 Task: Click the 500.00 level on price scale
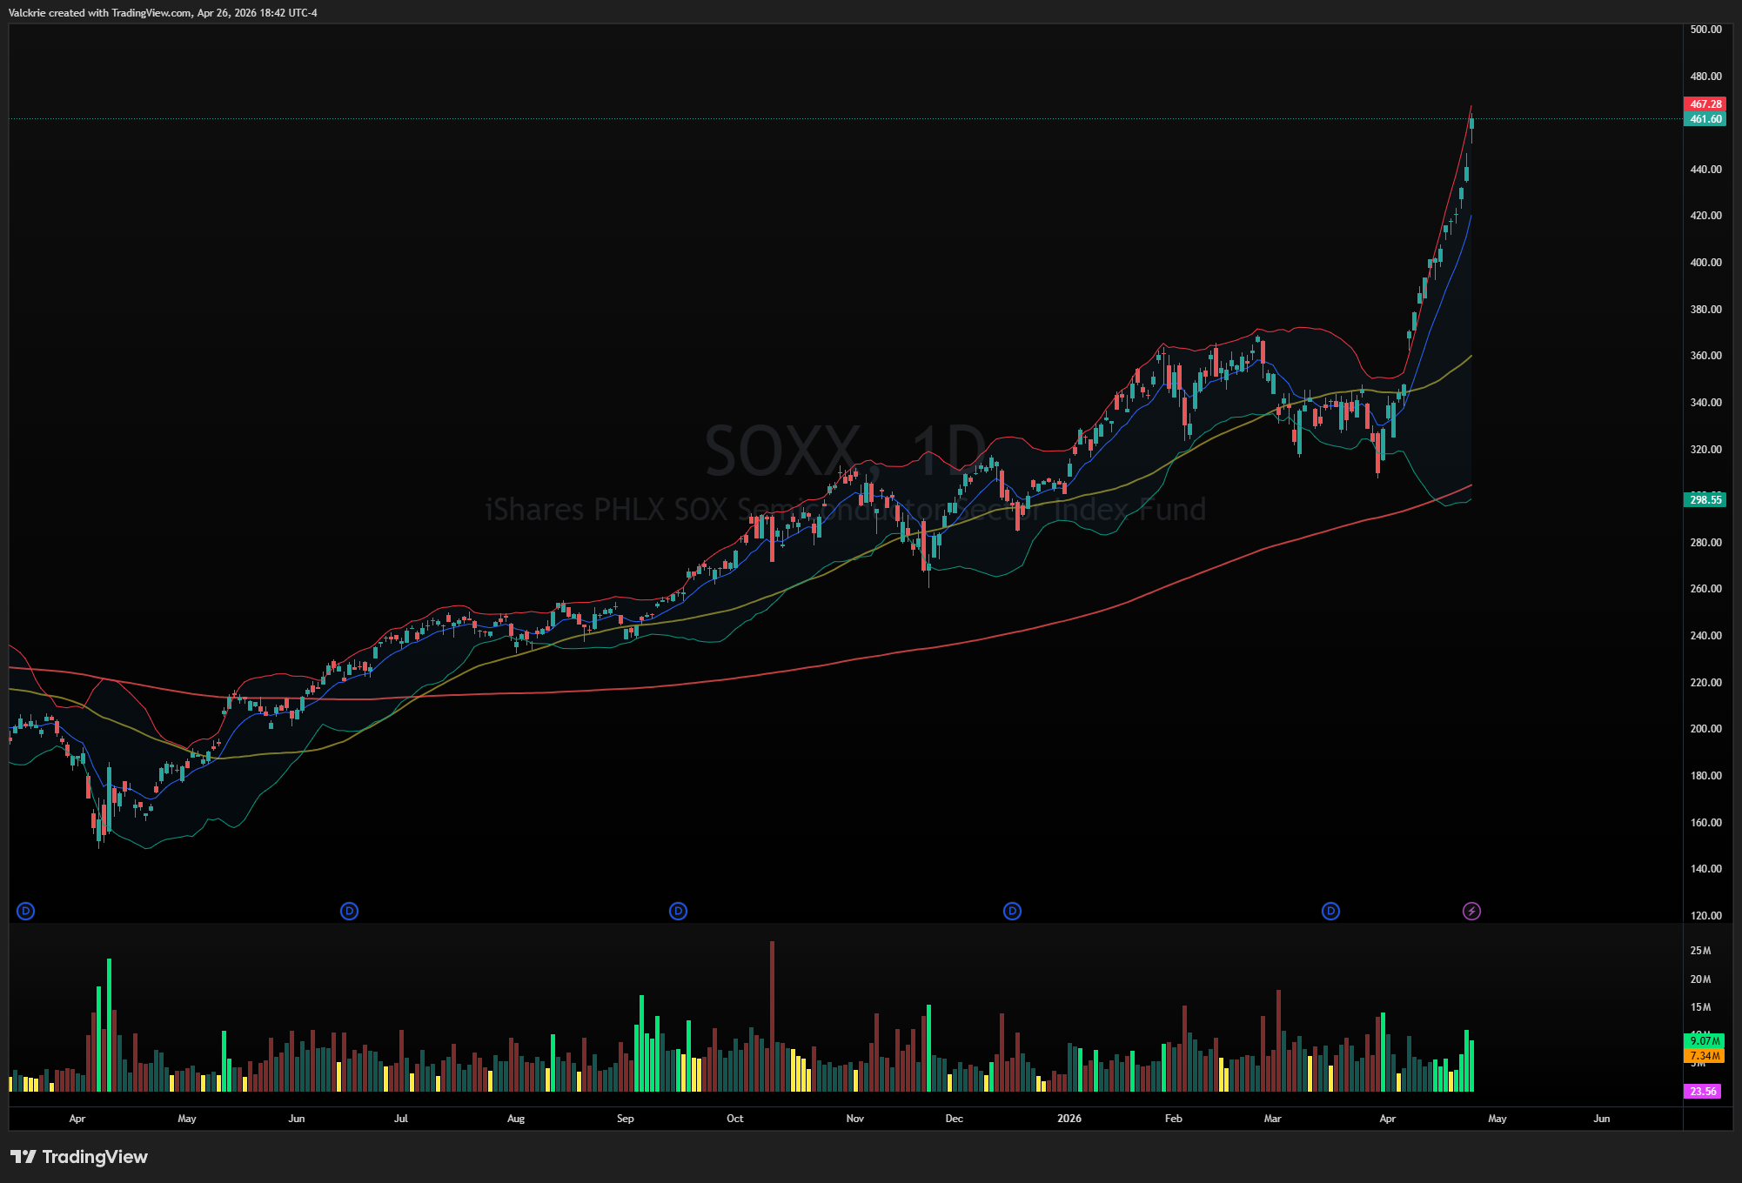(x=1705, y=30)
